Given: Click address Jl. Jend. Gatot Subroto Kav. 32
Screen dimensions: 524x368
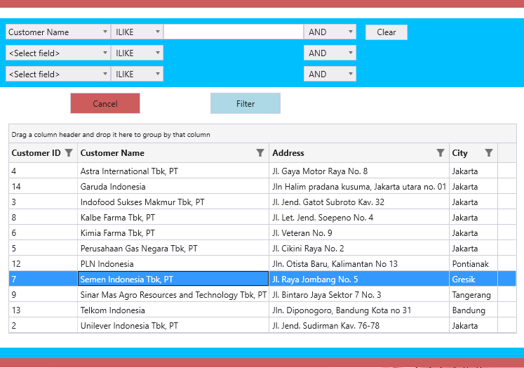Looking at the screenshot, I should pyautogui.click(x=359, y=202).
